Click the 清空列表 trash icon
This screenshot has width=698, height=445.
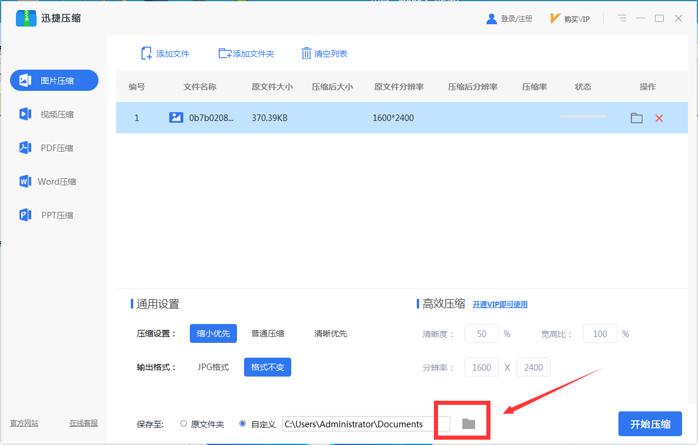tap(307, 54)
